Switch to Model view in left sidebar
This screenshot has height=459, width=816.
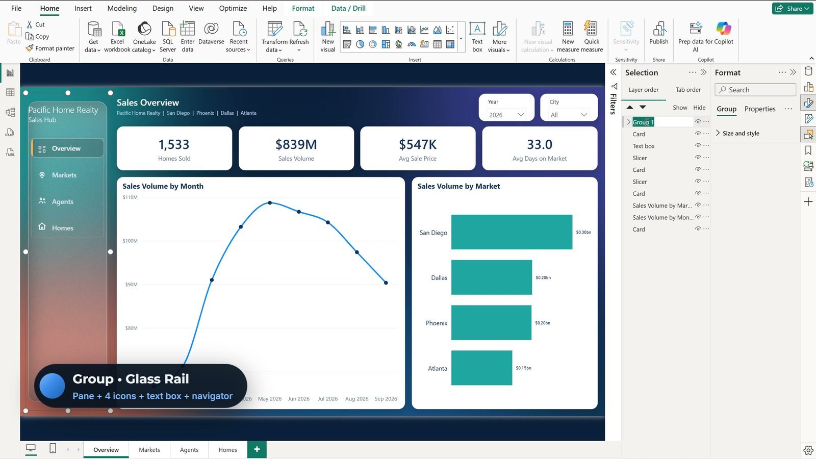pyautogui.click(x=10, y=112)
